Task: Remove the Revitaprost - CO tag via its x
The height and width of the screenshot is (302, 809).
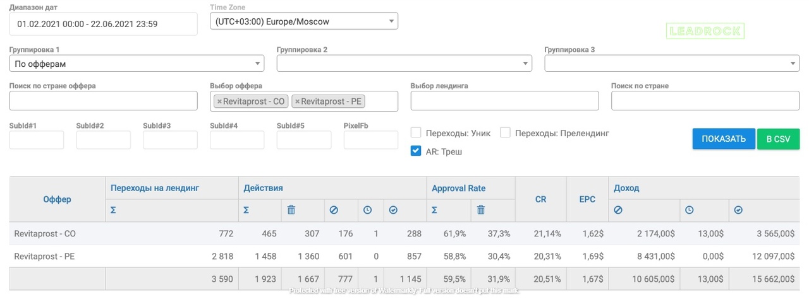Action: pos(219,102)
